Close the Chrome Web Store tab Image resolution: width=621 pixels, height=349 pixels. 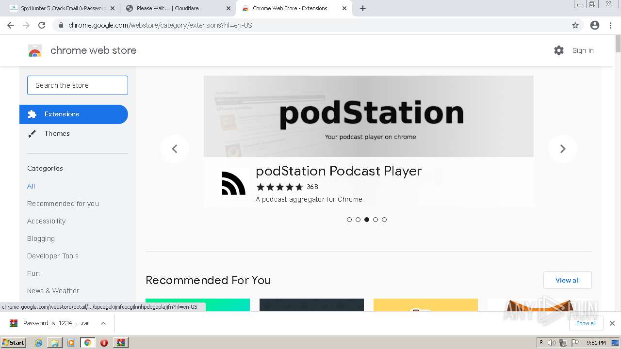point(344,8)
